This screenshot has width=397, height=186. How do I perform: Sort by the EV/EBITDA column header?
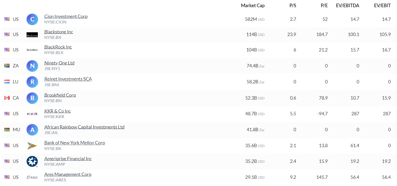point(347,5)
